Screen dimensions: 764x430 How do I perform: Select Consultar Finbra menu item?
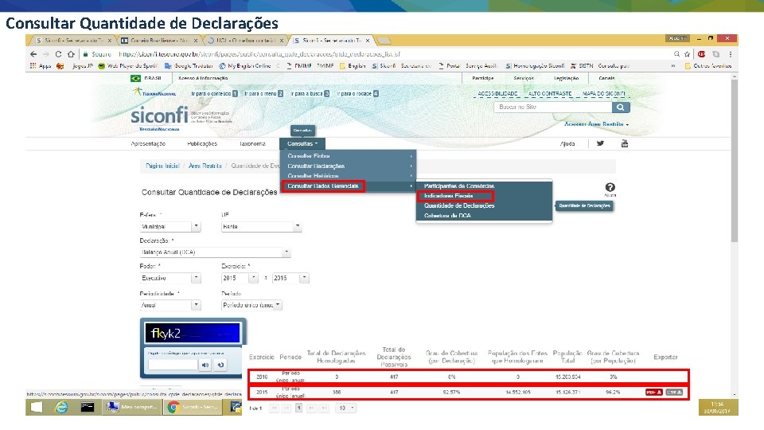(348, 156)
